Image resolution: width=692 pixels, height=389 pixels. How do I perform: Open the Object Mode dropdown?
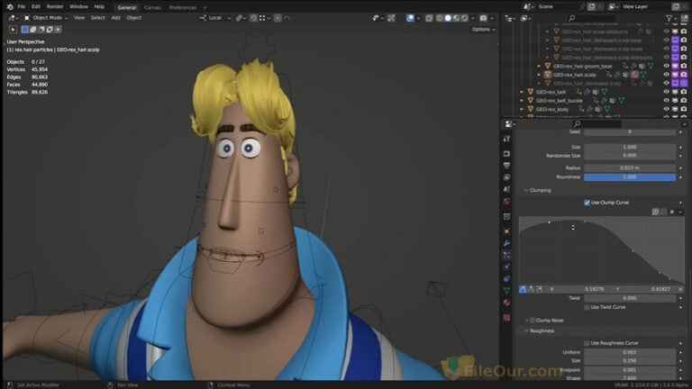point(45,18)
